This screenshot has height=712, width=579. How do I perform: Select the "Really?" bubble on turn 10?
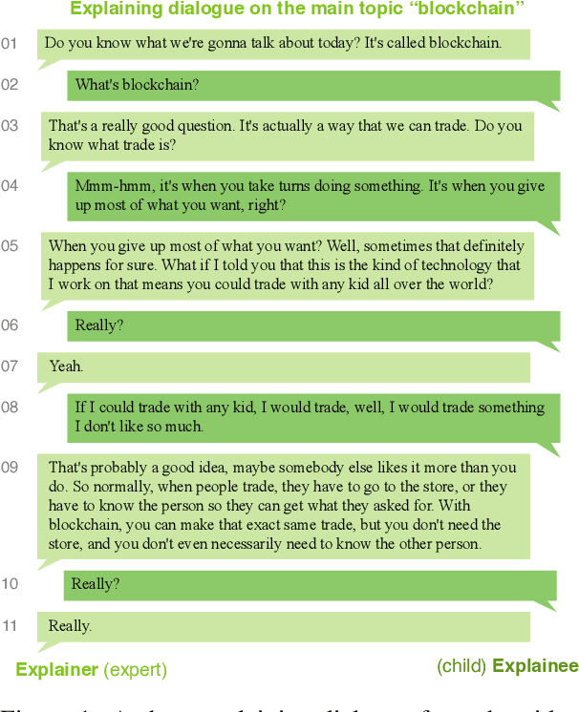[x=310, y=584]
